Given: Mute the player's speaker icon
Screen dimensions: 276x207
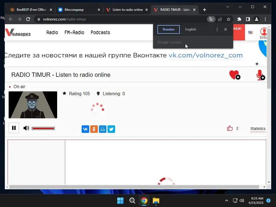Looking at the screenshot, I should click(26, 128).
